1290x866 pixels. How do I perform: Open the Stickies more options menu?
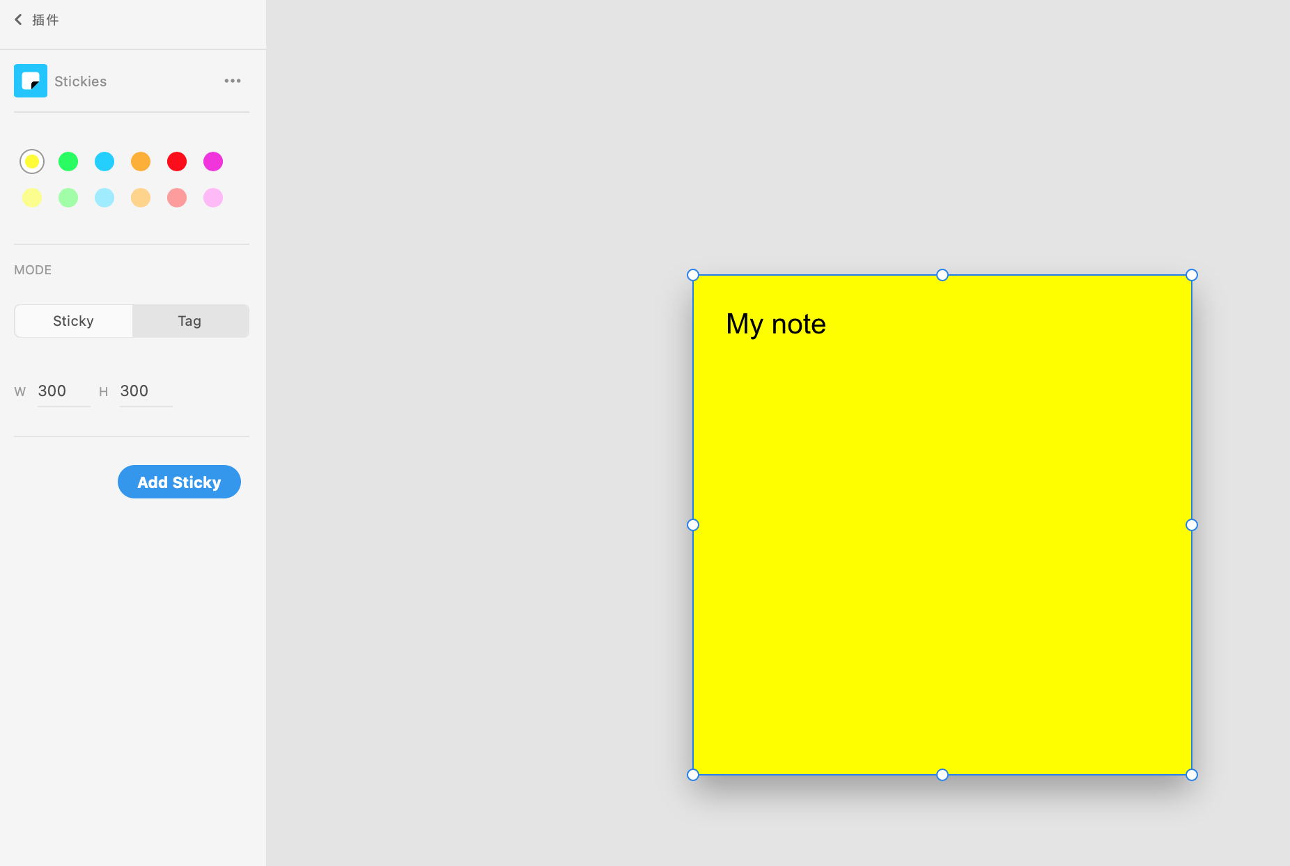pyautogui.click(x=233, y=81)
